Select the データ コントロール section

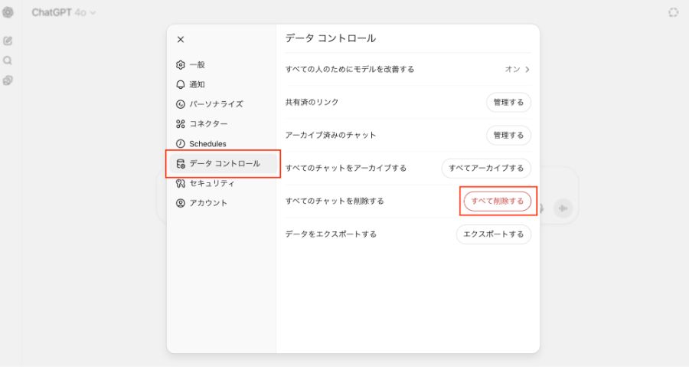pos(224,163)
